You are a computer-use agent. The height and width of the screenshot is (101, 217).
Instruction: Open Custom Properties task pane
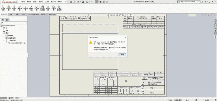click(x=215, y=34)
